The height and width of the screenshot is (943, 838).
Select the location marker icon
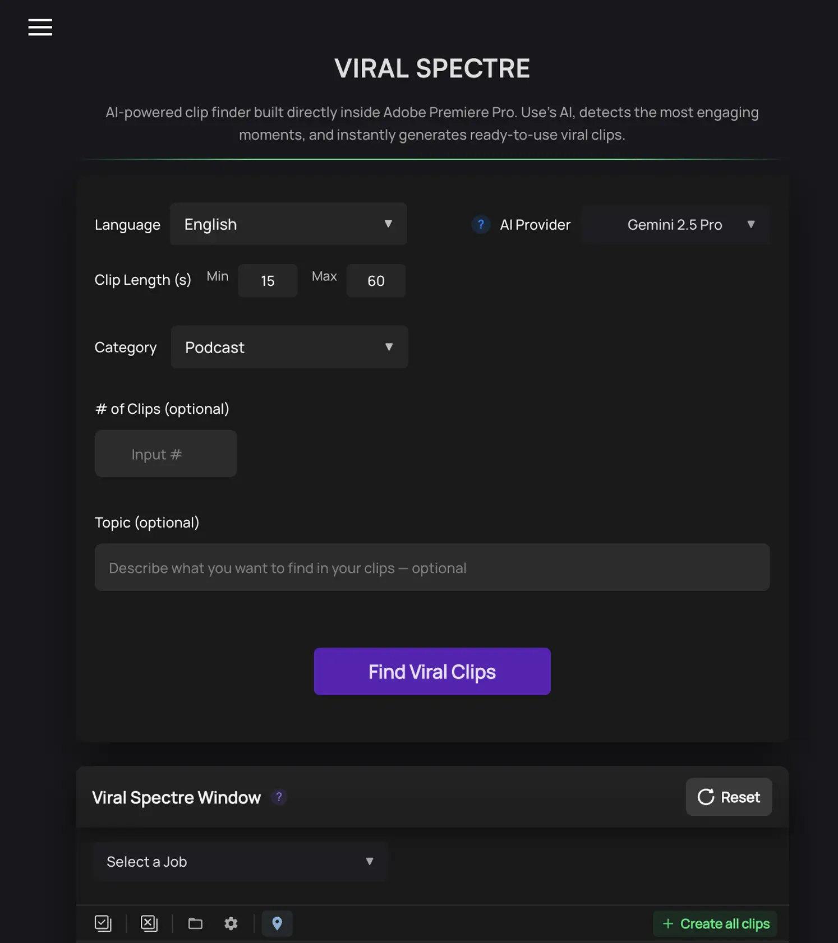(277, 923)
